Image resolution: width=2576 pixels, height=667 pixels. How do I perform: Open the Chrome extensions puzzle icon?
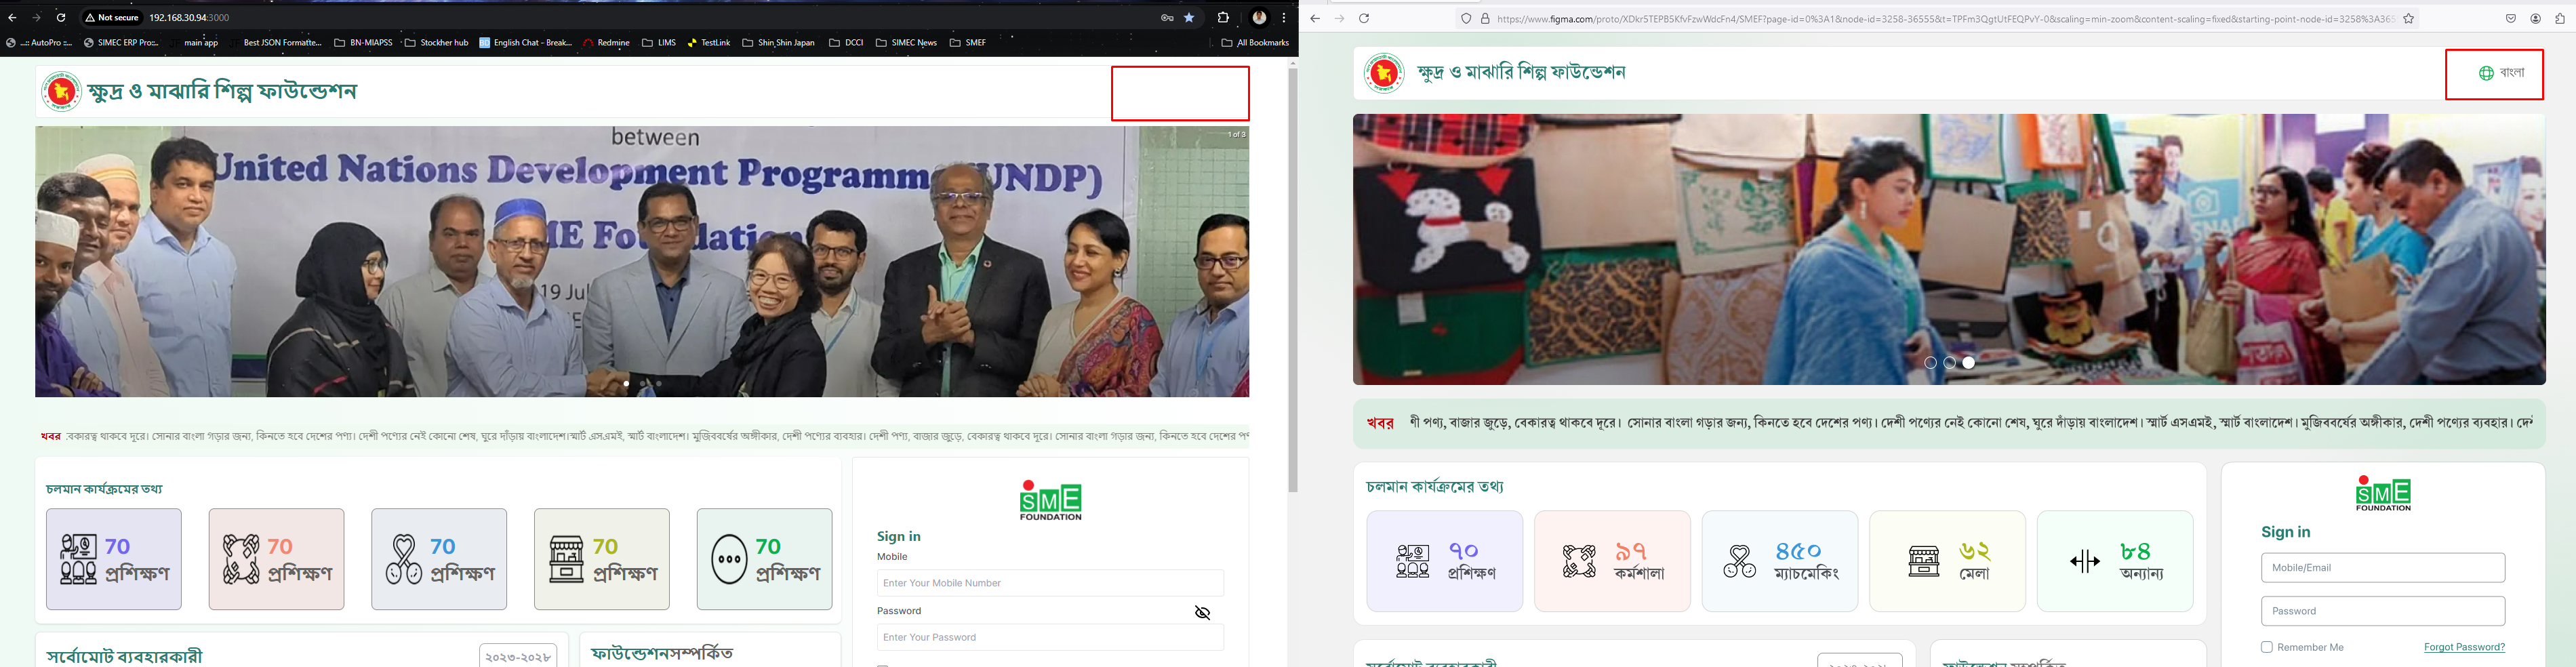coord(1223,18)
